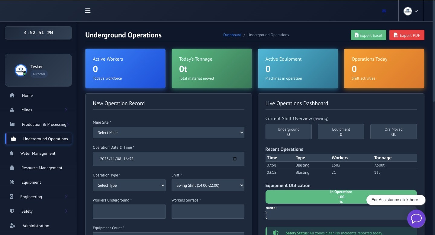
Task: Expand the user profile menu in header
Action: 411,11
